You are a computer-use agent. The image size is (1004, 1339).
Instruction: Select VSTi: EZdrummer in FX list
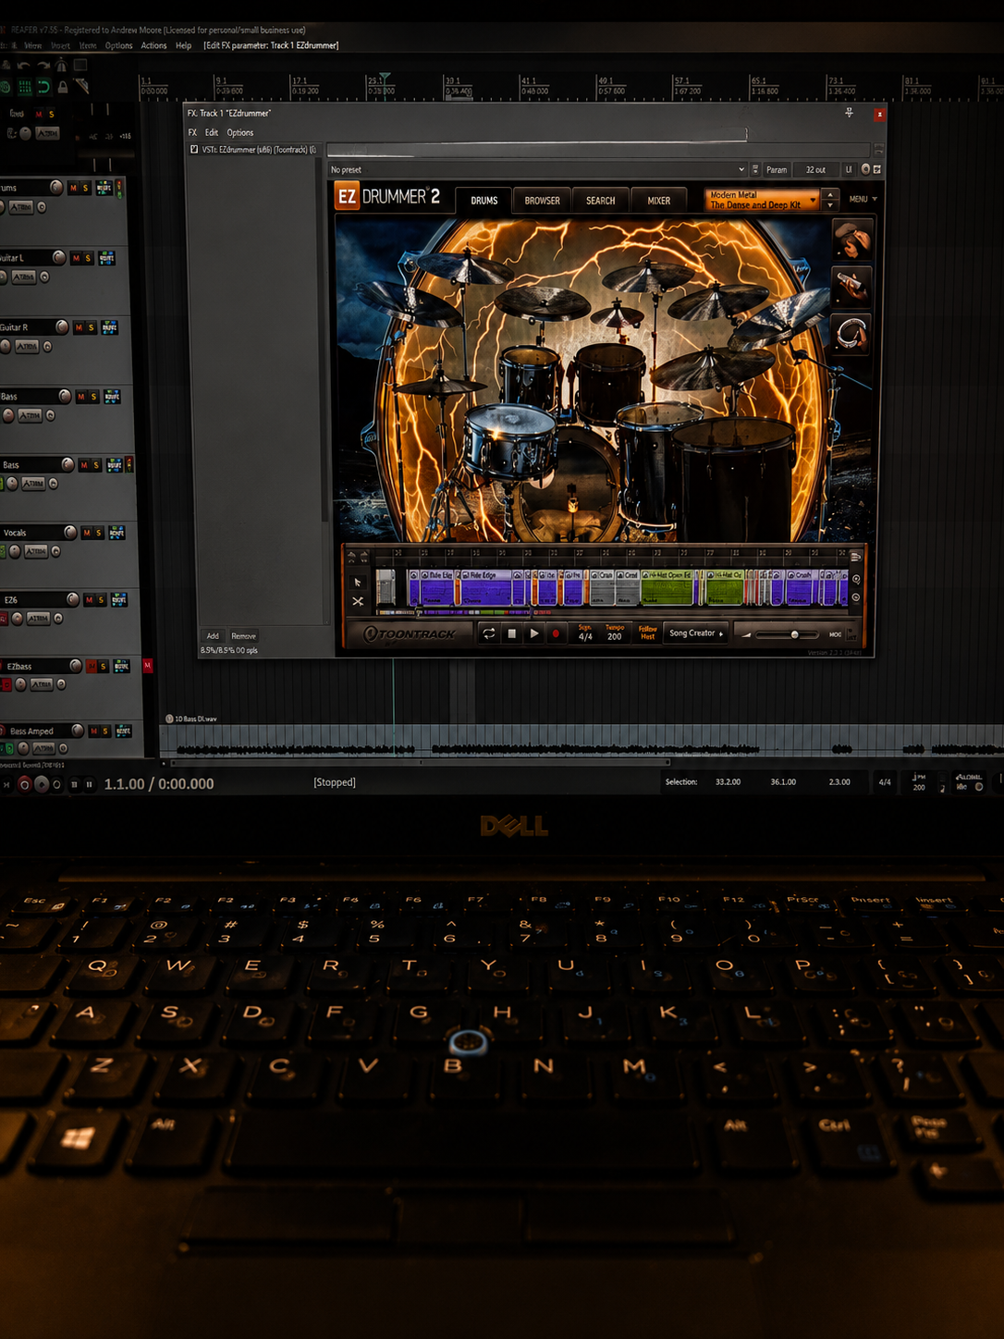258,150
